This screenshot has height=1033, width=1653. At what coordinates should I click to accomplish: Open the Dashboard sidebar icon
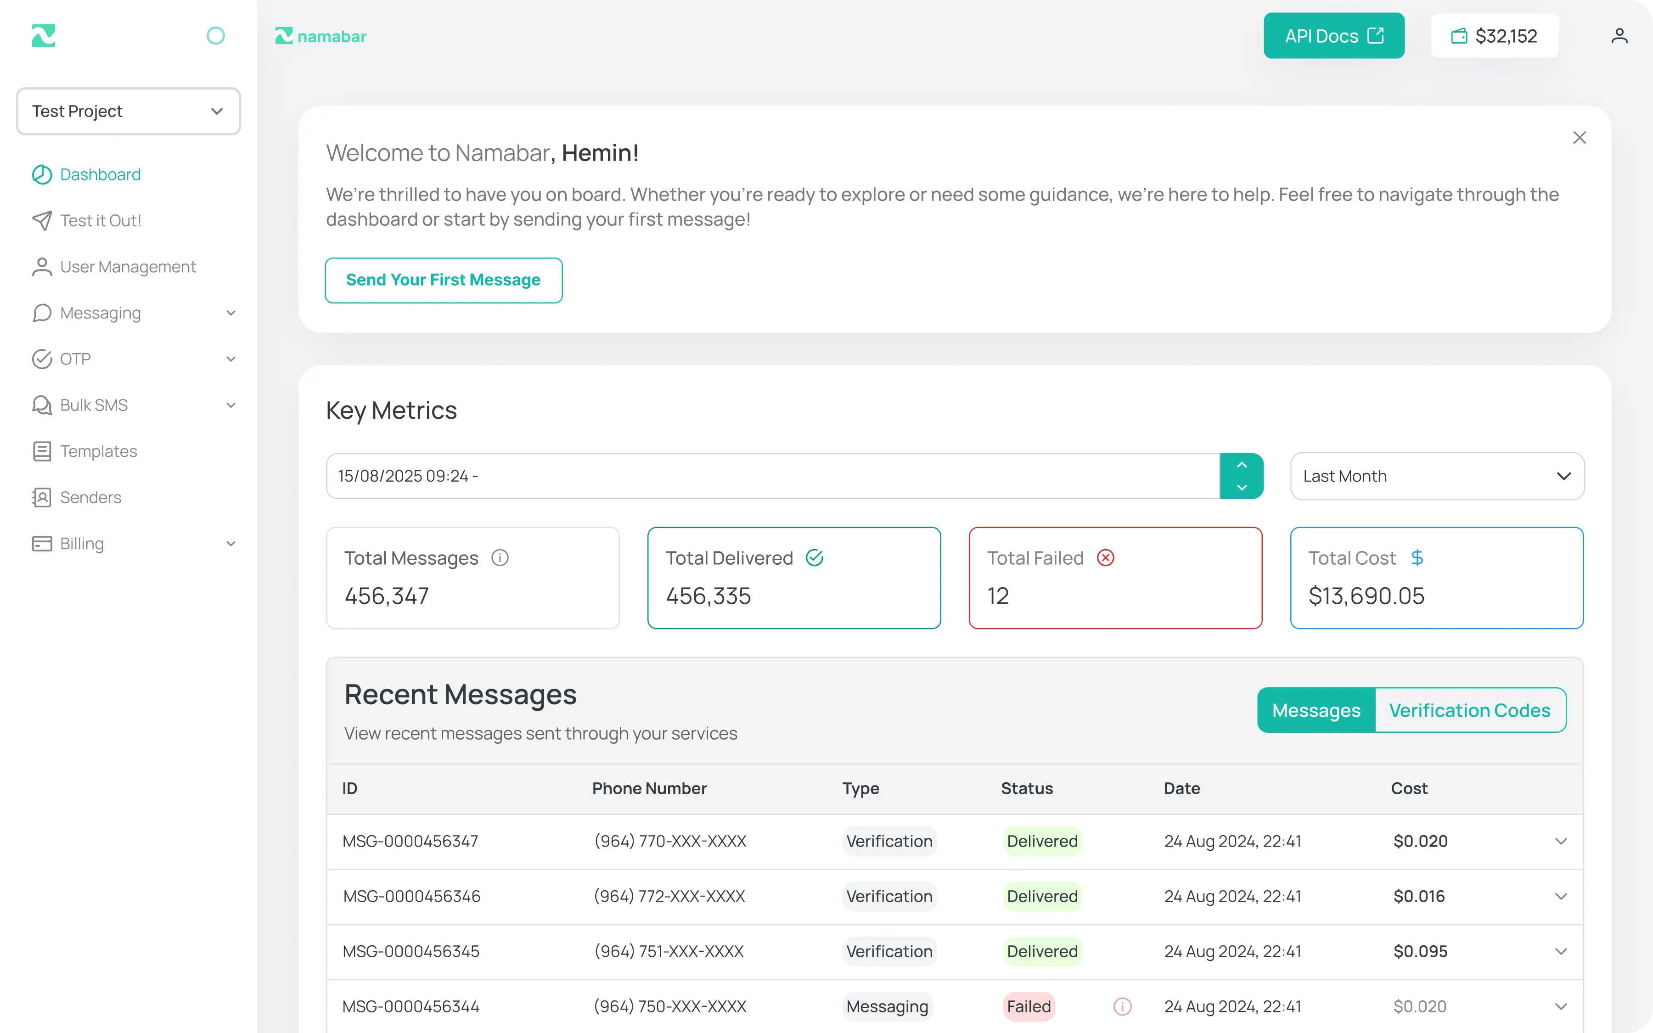tap(42, 174)
